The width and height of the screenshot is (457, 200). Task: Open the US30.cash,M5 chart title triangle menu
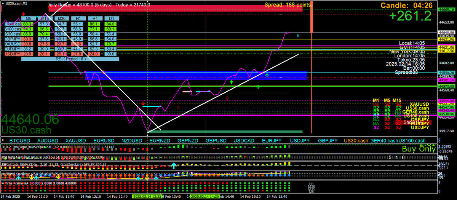pos(3,4)
